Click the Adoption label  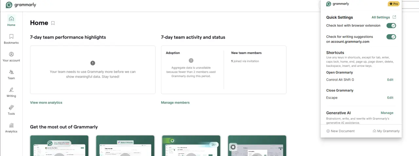[173, 53]
